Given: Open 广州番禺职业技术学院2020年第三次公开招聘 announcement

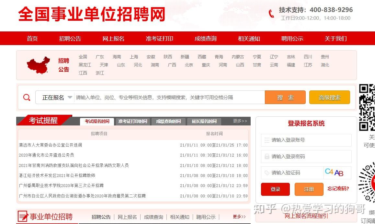Looking at the screenshot, I should [61, 185].
